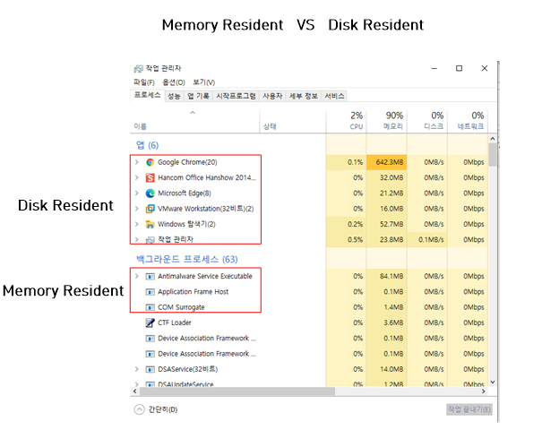Click the horizontal scrollbar thumb
The height and width of the screenshot is (430, 542).
(x=237, y=391)
